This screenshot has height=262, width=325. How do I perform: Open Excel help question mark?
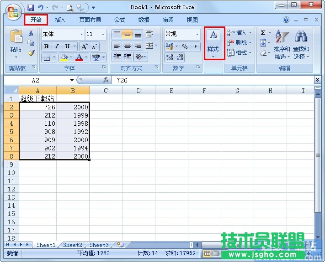click(x=286, y=20)
